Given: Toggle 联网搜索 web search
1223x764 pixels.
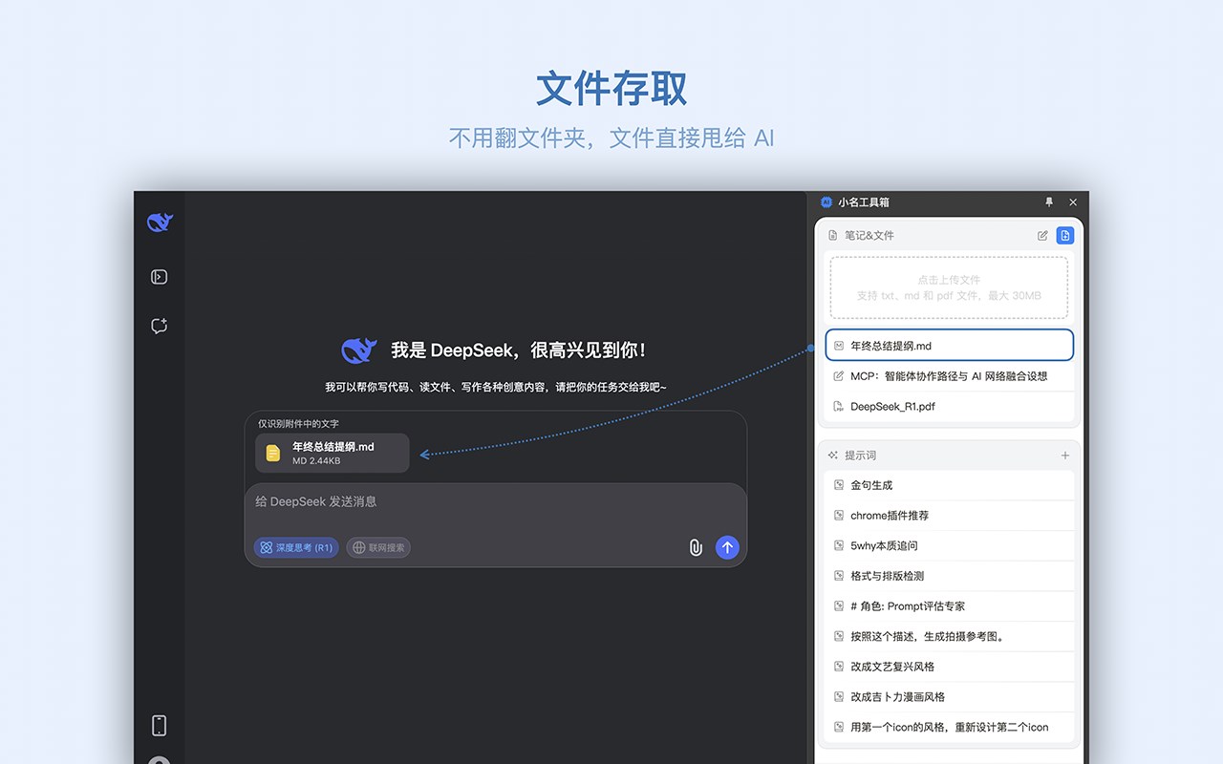Looking at the screenshot, I should click(378, 547).
